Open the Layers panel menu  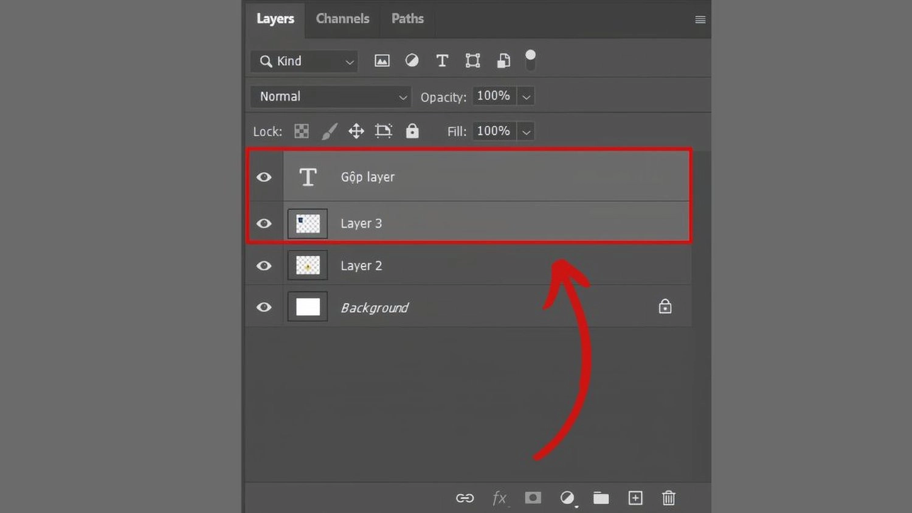pos(700,20)
